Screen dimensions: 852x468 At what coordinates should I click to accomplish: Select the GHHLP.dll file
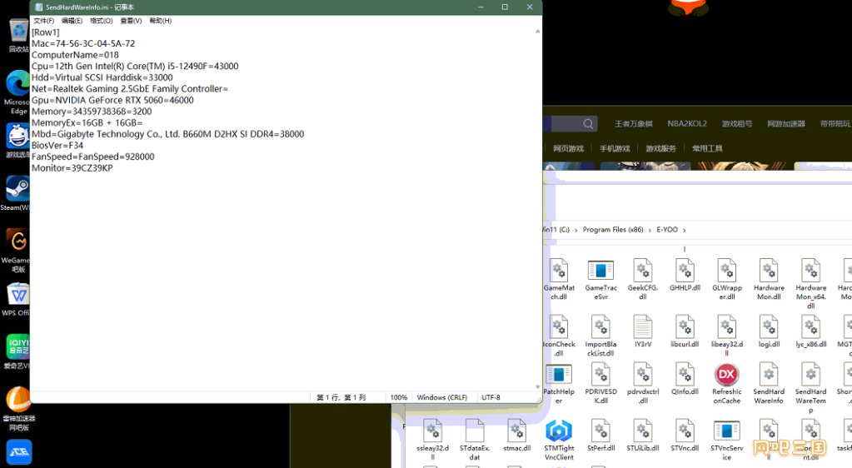tap(685, 275)
